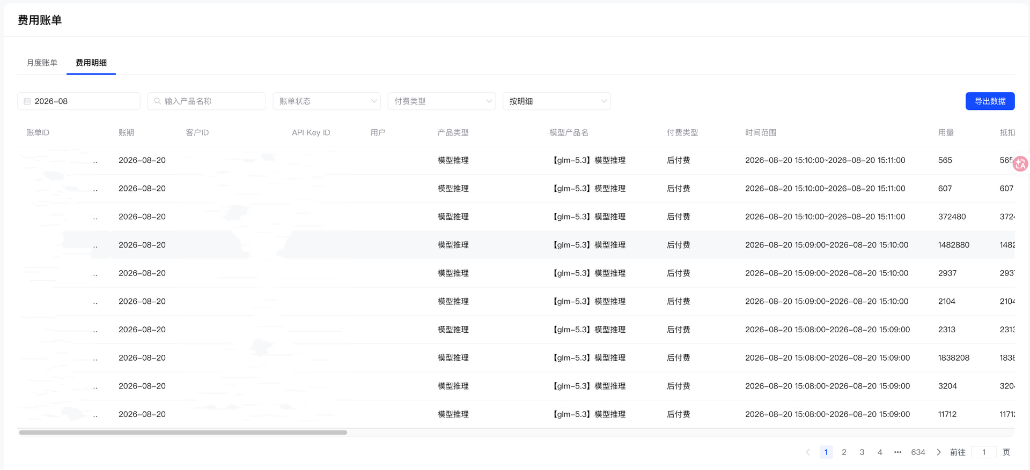Click the 付费类型 column header
Screen dimensions: 1030x470
pos(682,132)
